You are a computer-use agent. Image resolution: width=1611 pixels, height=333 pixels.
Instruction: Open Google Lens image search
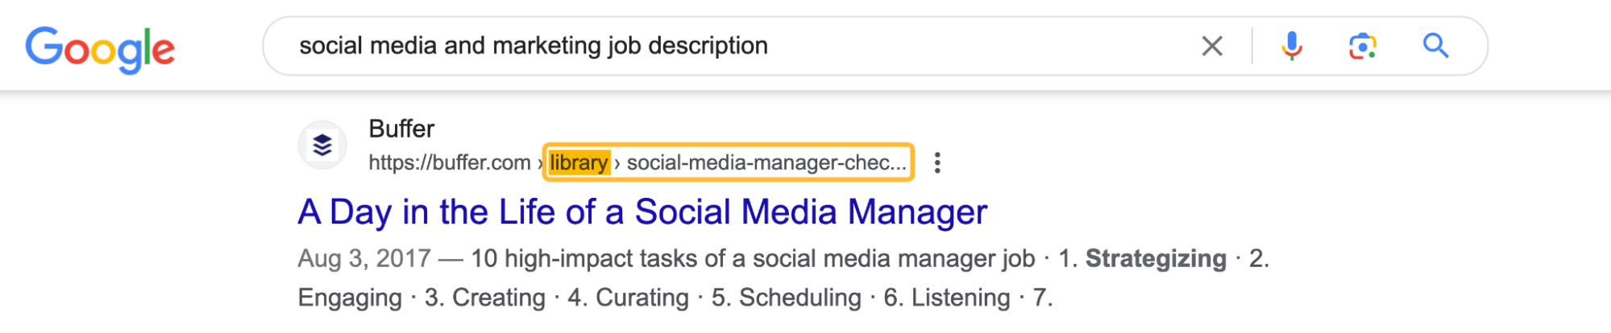[1362, 46]
